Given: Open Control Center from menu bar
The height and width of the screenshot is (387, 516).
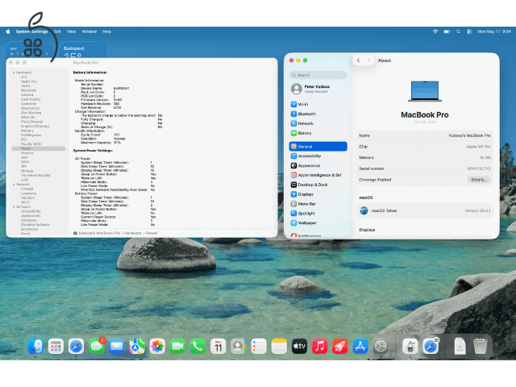Looking at the screenshot, I should (x=469, y=31).
